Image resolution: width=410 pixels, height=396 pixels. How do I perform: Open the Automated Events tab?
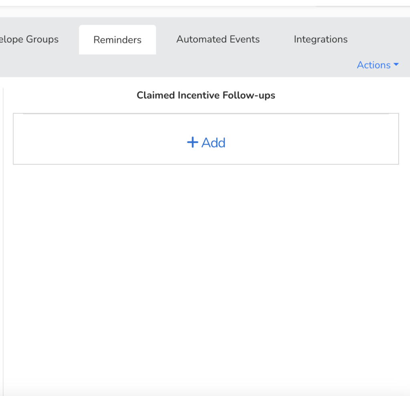[x=218, y=39]
